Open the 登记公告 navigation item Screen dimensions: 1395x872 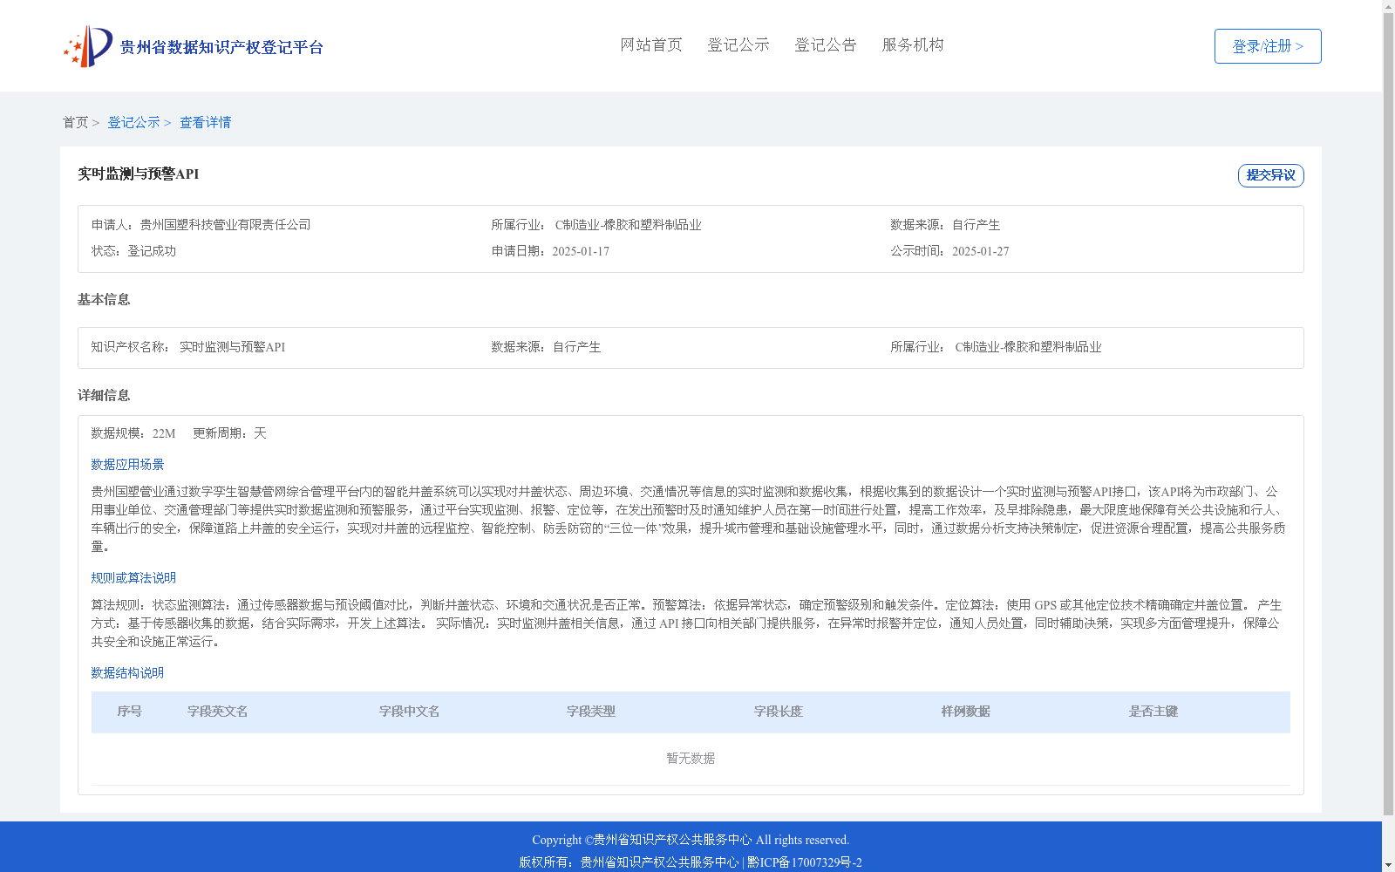[826, 44]
